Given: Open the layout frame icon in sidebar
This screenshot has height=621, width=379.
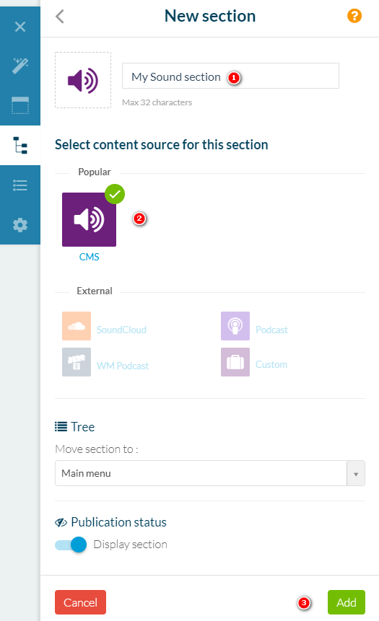Looking at the screenshot, I should [x=20, y=105].
